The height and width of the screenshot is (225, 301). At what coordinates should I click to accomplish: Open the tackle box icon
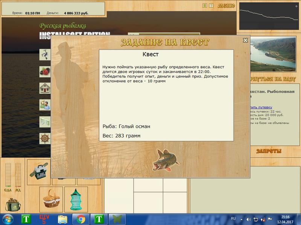(x=39, y=171)
